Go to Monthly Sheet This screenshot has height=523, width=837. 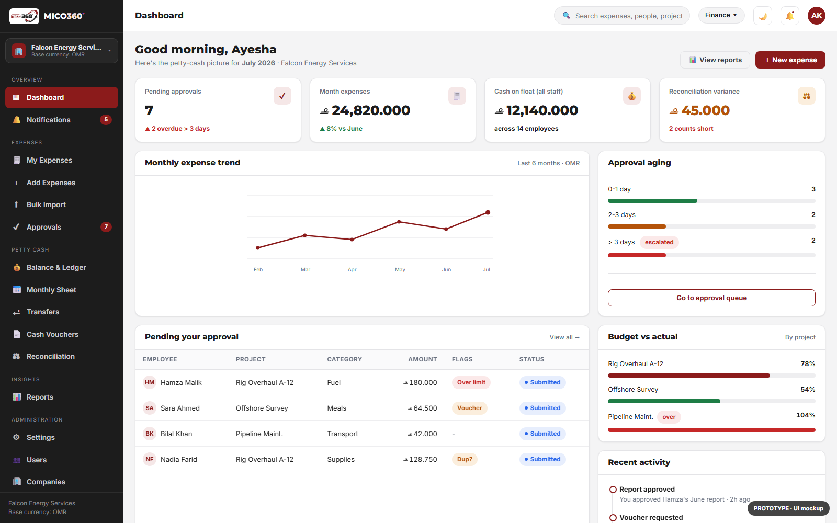click(62, 290)
